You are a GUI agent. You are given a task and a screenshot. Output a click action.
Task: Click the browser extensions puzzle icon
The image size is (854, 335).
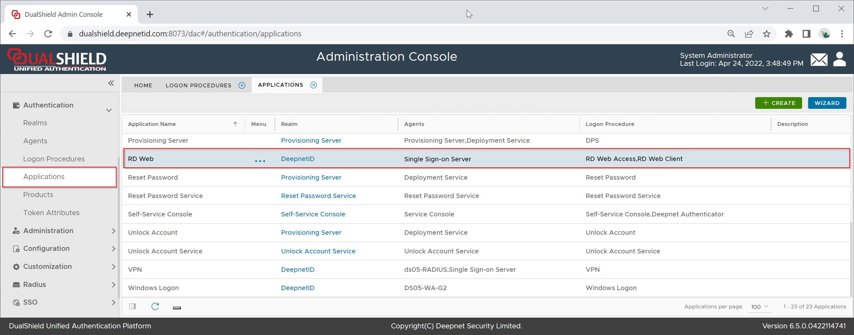[x=789, y=34]
